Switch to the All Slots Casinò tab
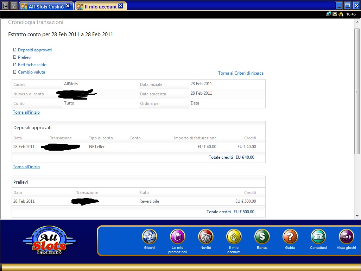The image size is (361, 271). click(46, 6)
